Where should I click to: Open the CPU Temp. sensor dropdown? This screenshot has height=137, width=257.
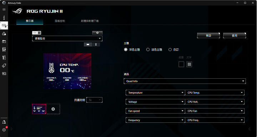click(x=215, y=93)
